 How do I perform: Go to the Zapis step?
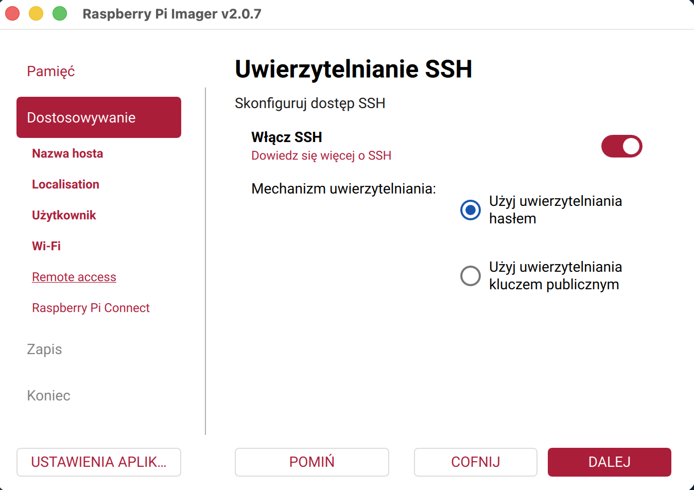pyautogui.click(x=44, y=349)
